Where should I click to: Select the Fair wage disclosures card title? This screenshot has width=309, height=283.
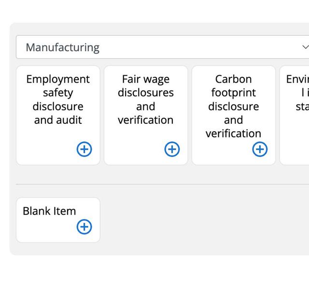[146, 99]
